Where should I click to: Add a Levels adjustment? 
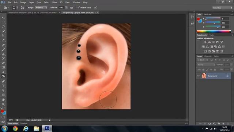pyautogui.click(x=209, y=42)
